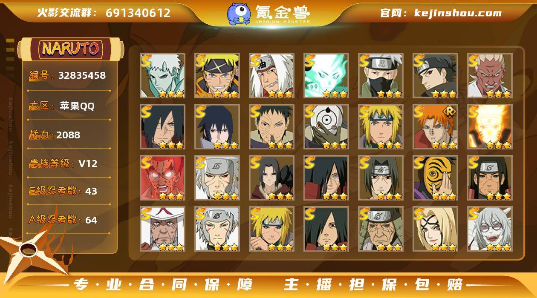Image resolution: width=537 pixels, height=298 pixels.
Task: Select the golden flaming chakra-mode Naruto portrait
Action: 490,126
